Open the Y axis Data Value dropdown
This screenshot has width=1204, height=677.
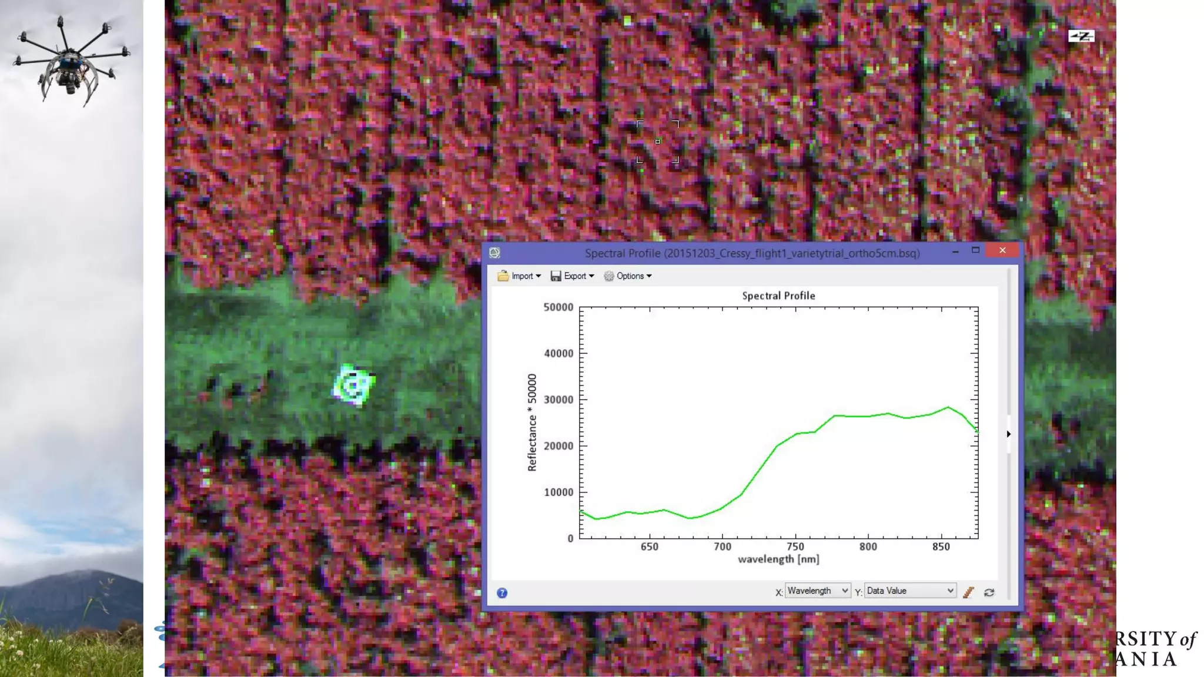pyautogui.click(x=909, y=591)
